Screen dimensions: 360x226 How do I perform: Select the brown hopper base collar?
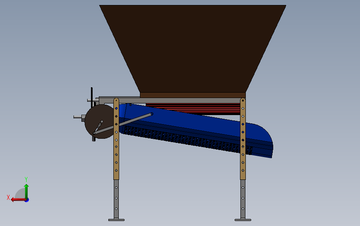pos(193,95)
